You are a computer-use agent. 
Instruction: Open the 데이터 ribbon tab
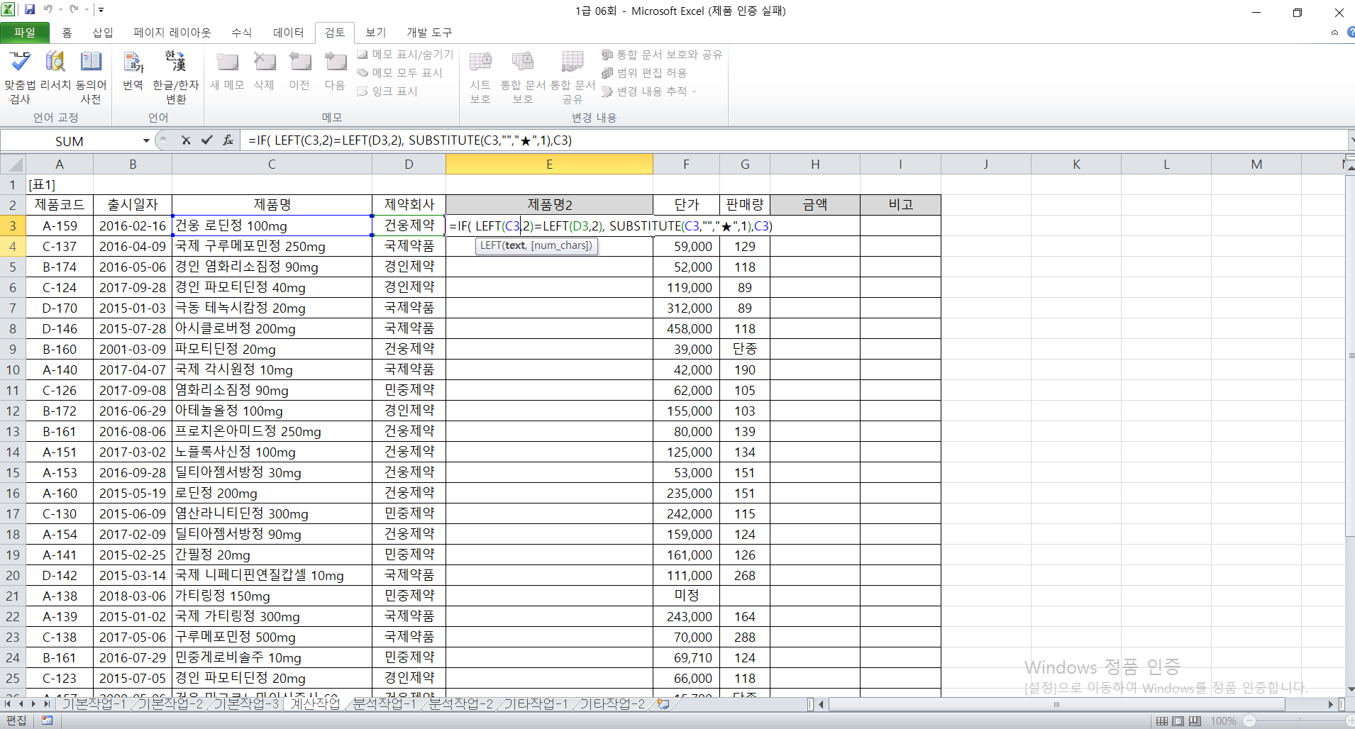coord(288,33)
